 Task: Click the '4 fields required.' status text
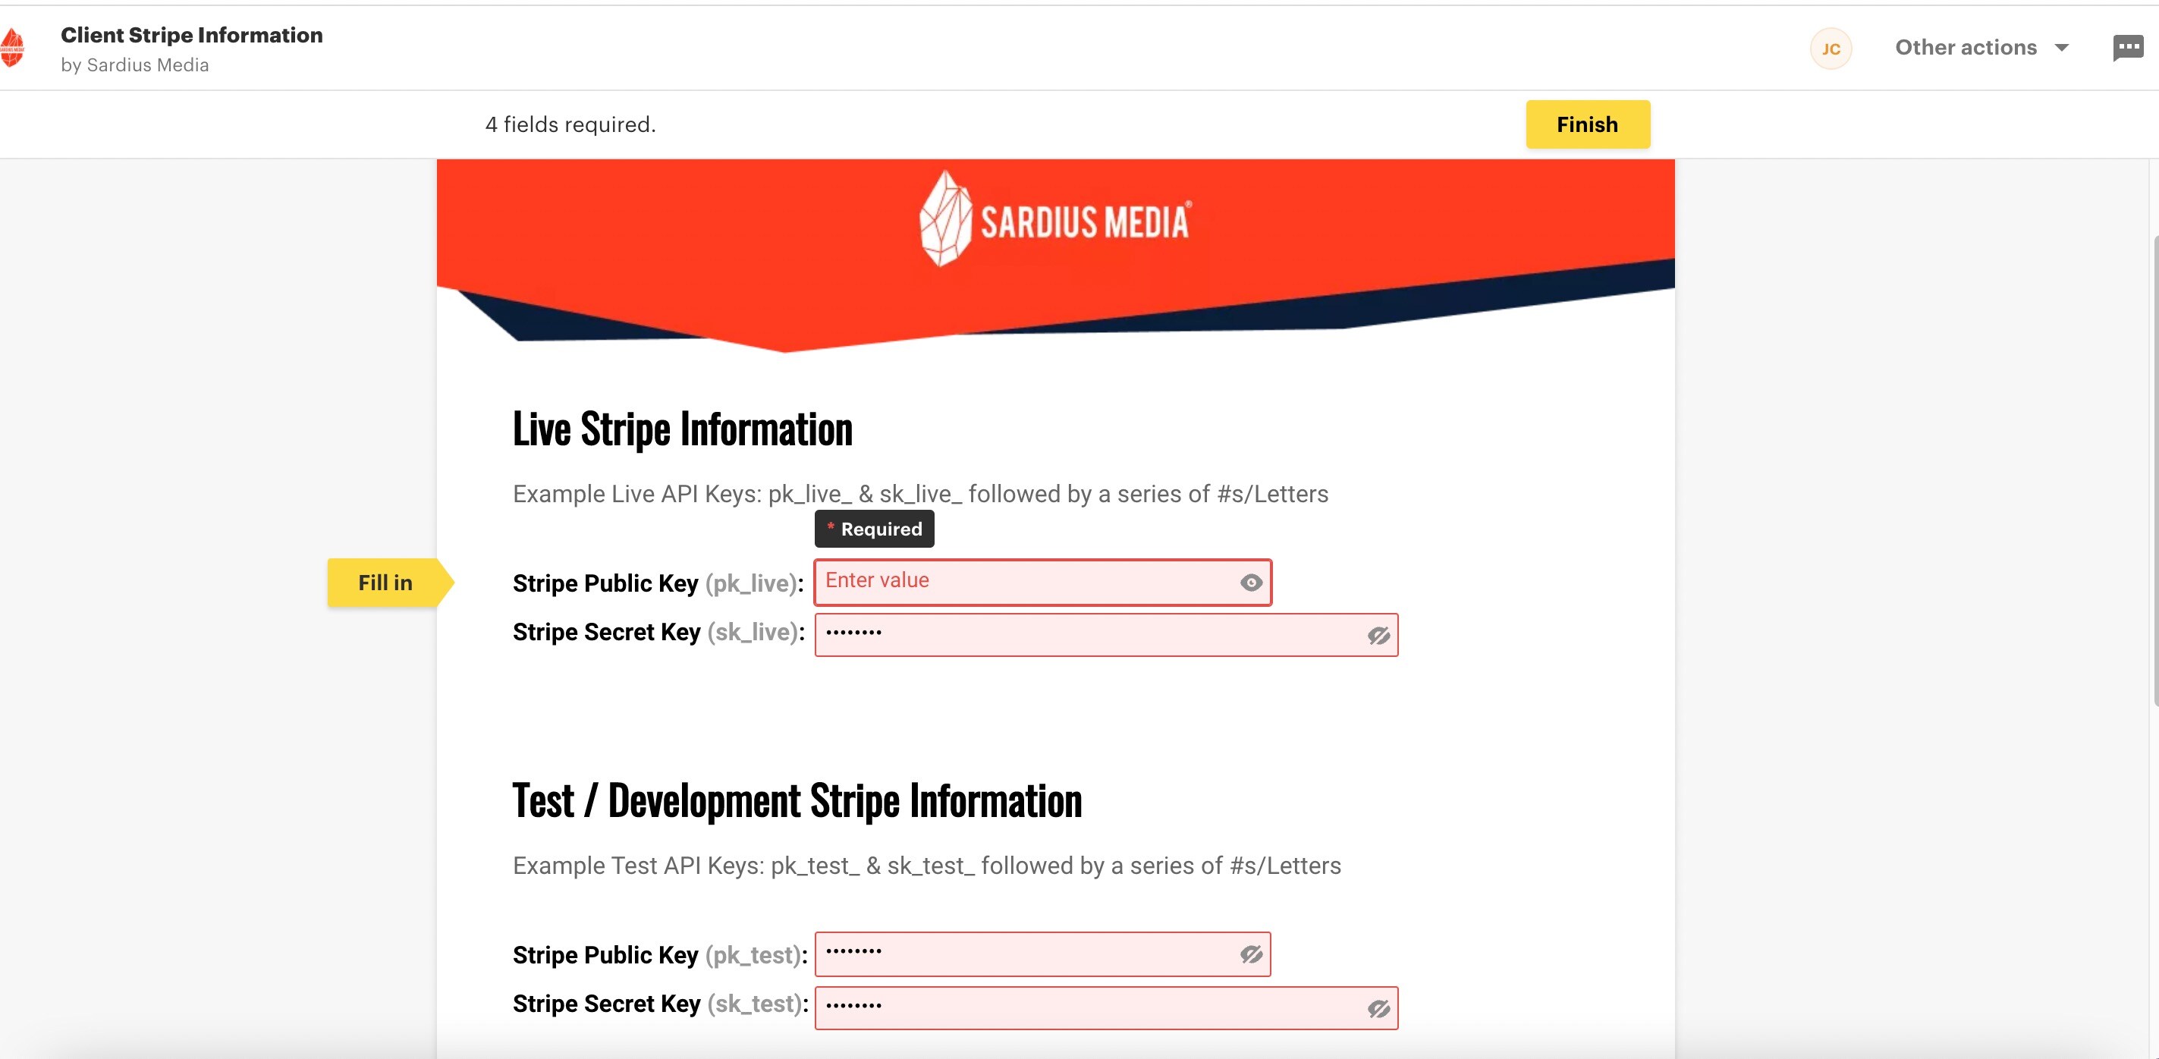click(570, 125)
